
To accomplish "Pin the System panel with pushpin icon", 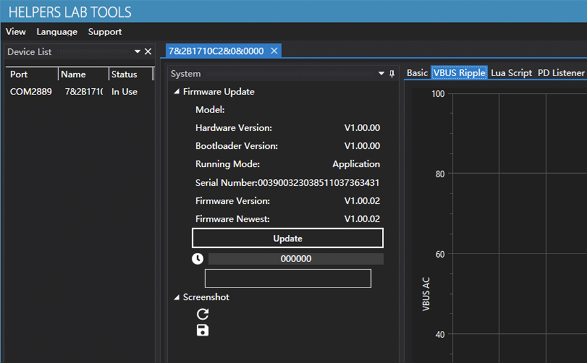I will [x=392, y=74].
